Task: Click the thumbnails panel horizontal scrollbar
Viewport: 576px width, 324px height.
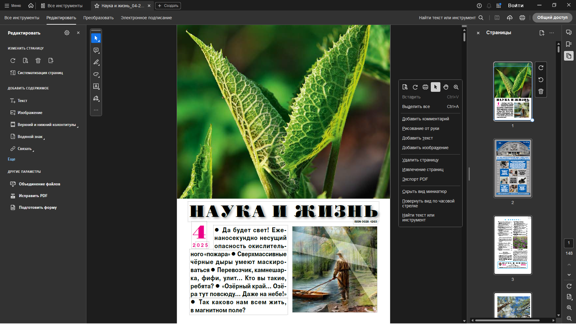Action: click(508, 320)
